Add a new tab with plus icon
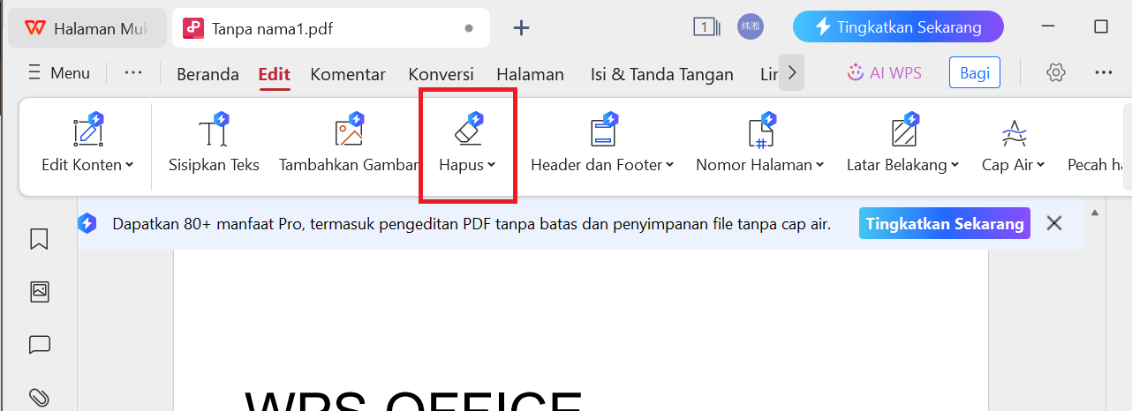 tap(522, 28)
